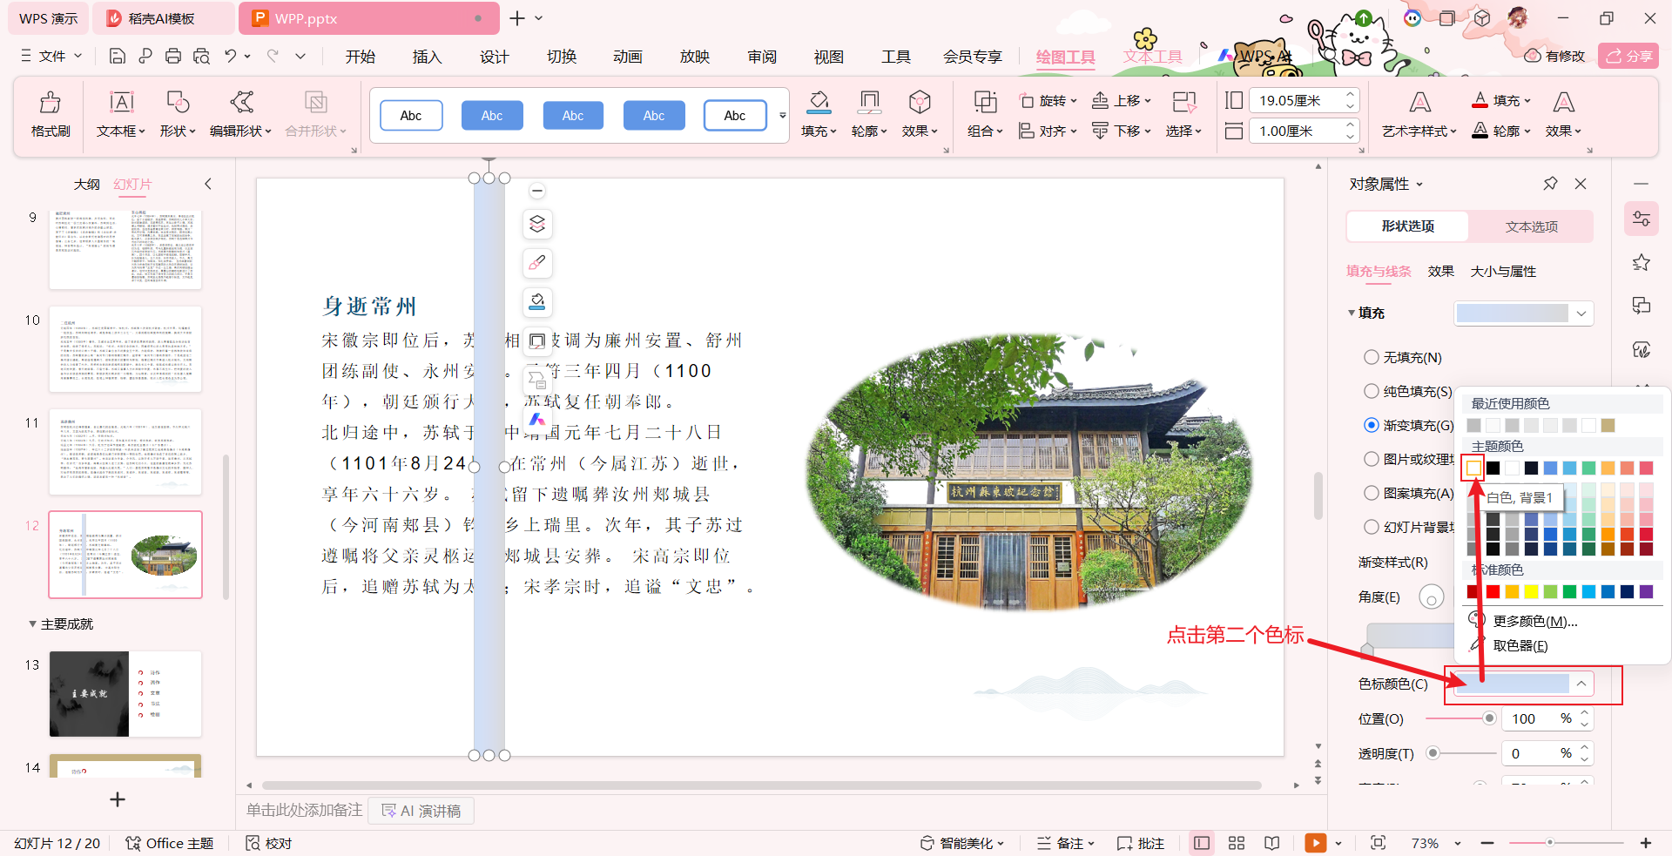Pick the white Background 1 theme color swatch
Image resolution: width=1672 pixels, height=856 pixels.
coord(1473,468)
